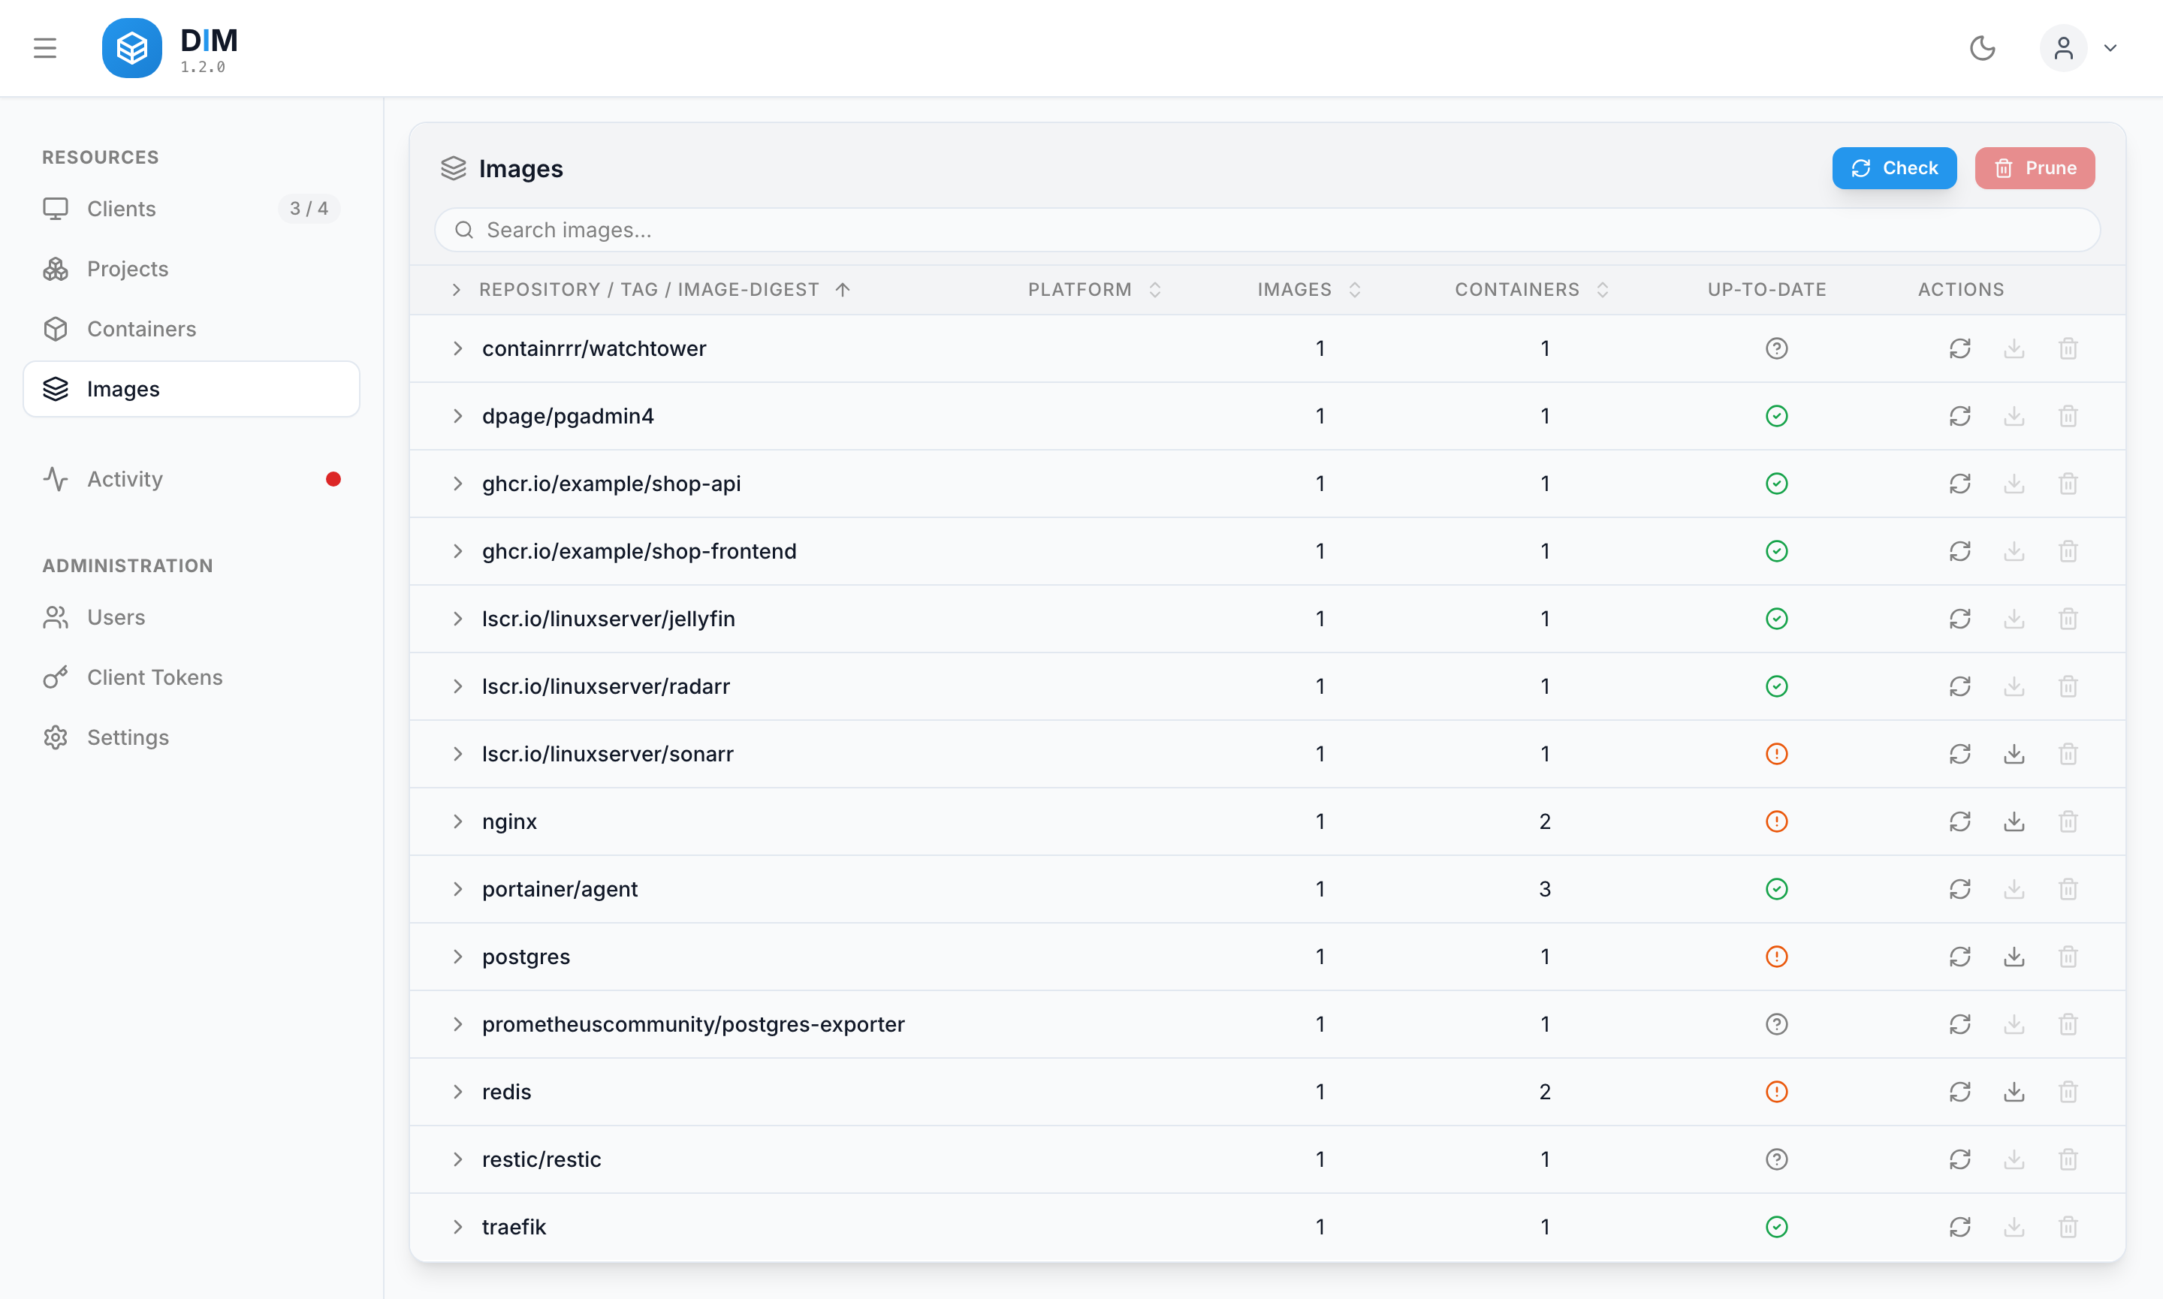The height and width of the screenshot is (1299, 2163).
Task: Refresh check for dpage/pgadmin4
Action: 1960,416
